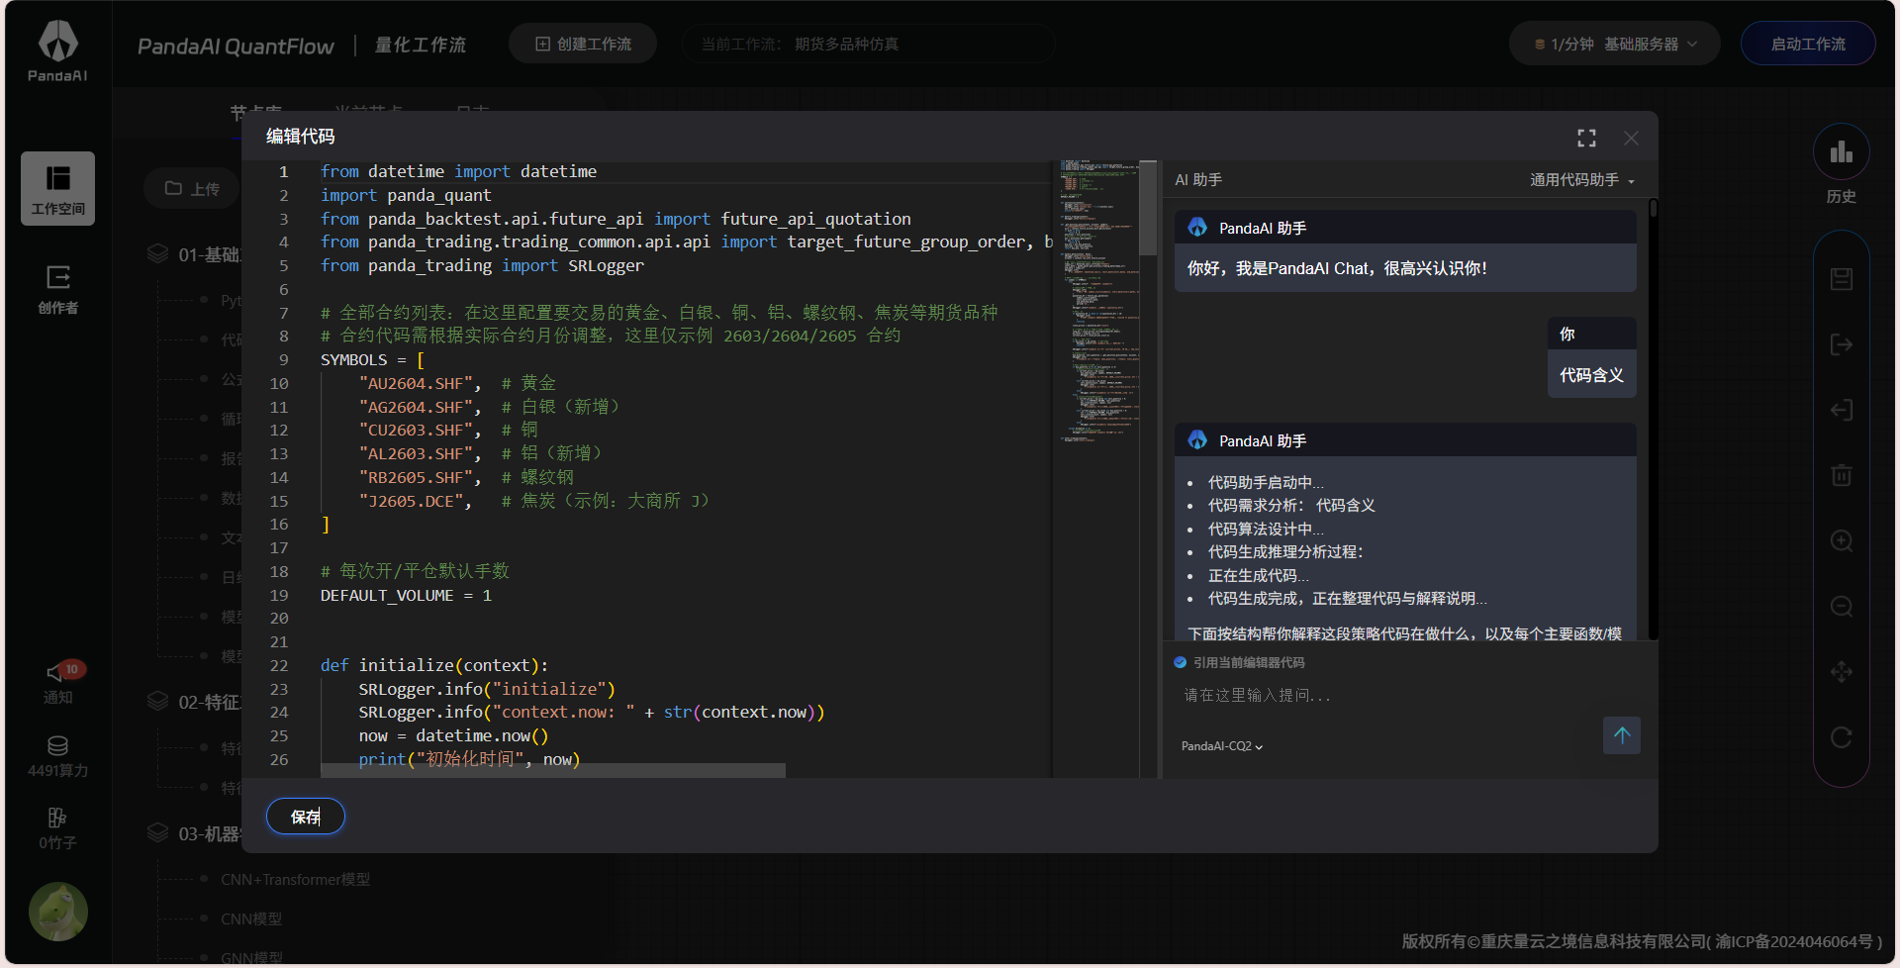1900x968 pixels.
Task: Click the save icon in the right toolbar
Action: (1842, 279)
